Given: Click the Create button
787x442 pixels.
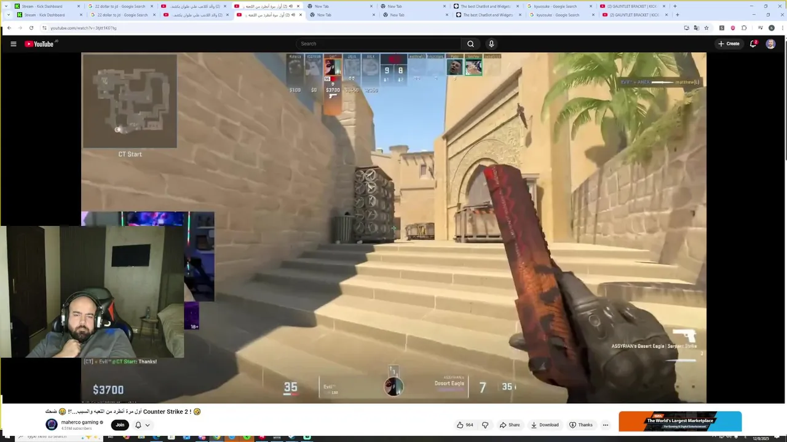Looking at the screenshot, I should tap(729, 44).
